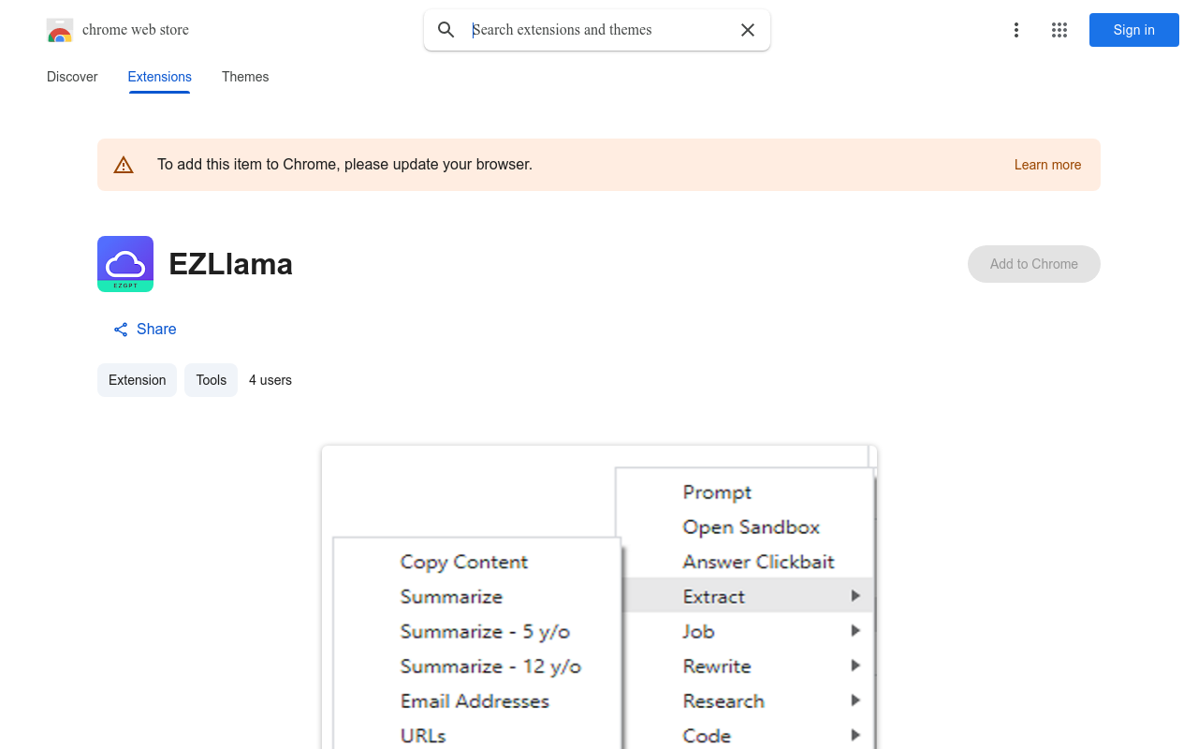1198x749 pixels.
Task: Click the Tools category chip
Action: pyautogui.click(x=211, y=380)
